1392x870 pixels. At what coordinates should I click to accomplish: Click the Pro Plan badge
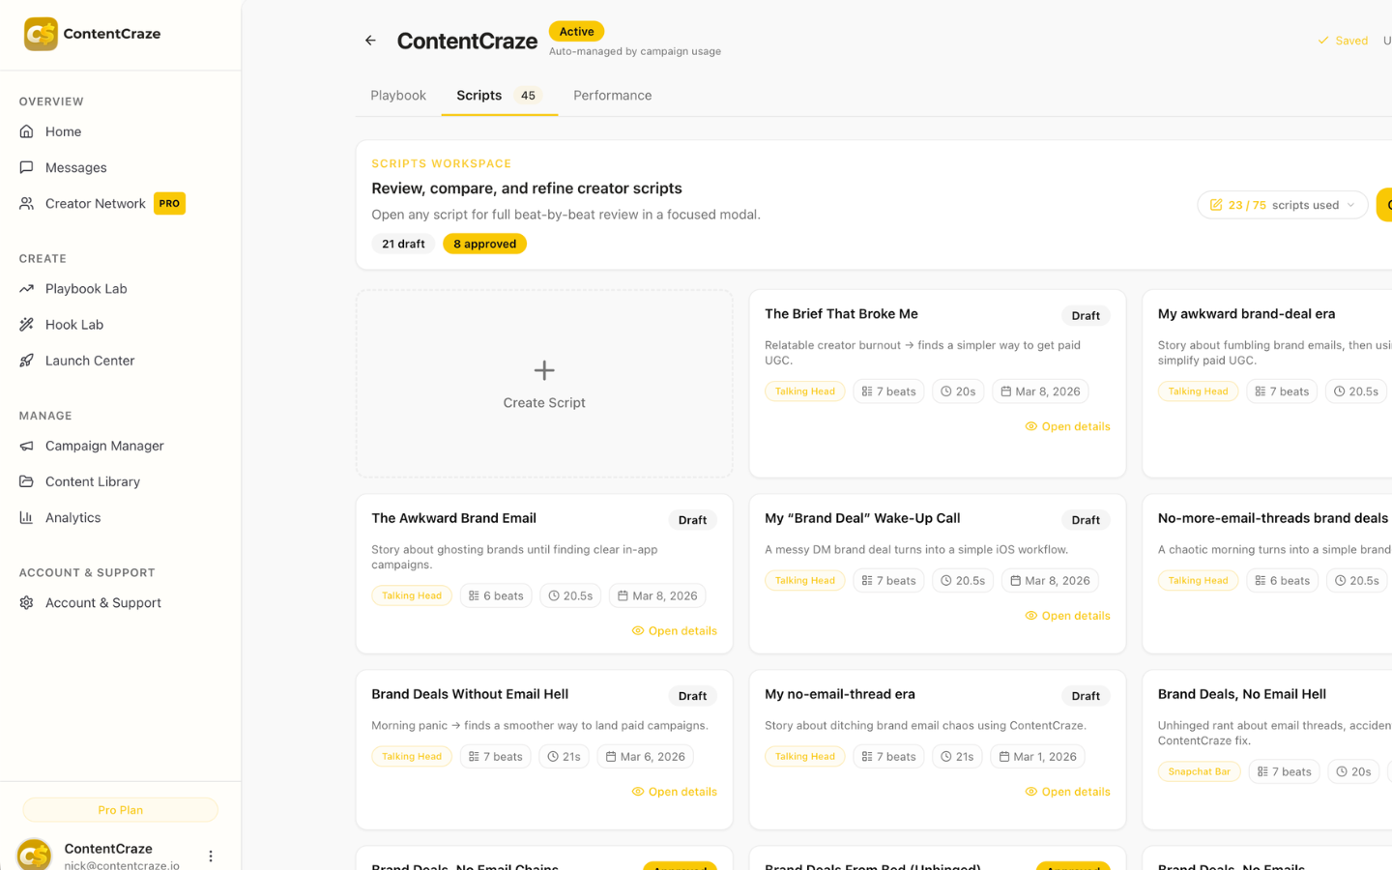[120, 810]
